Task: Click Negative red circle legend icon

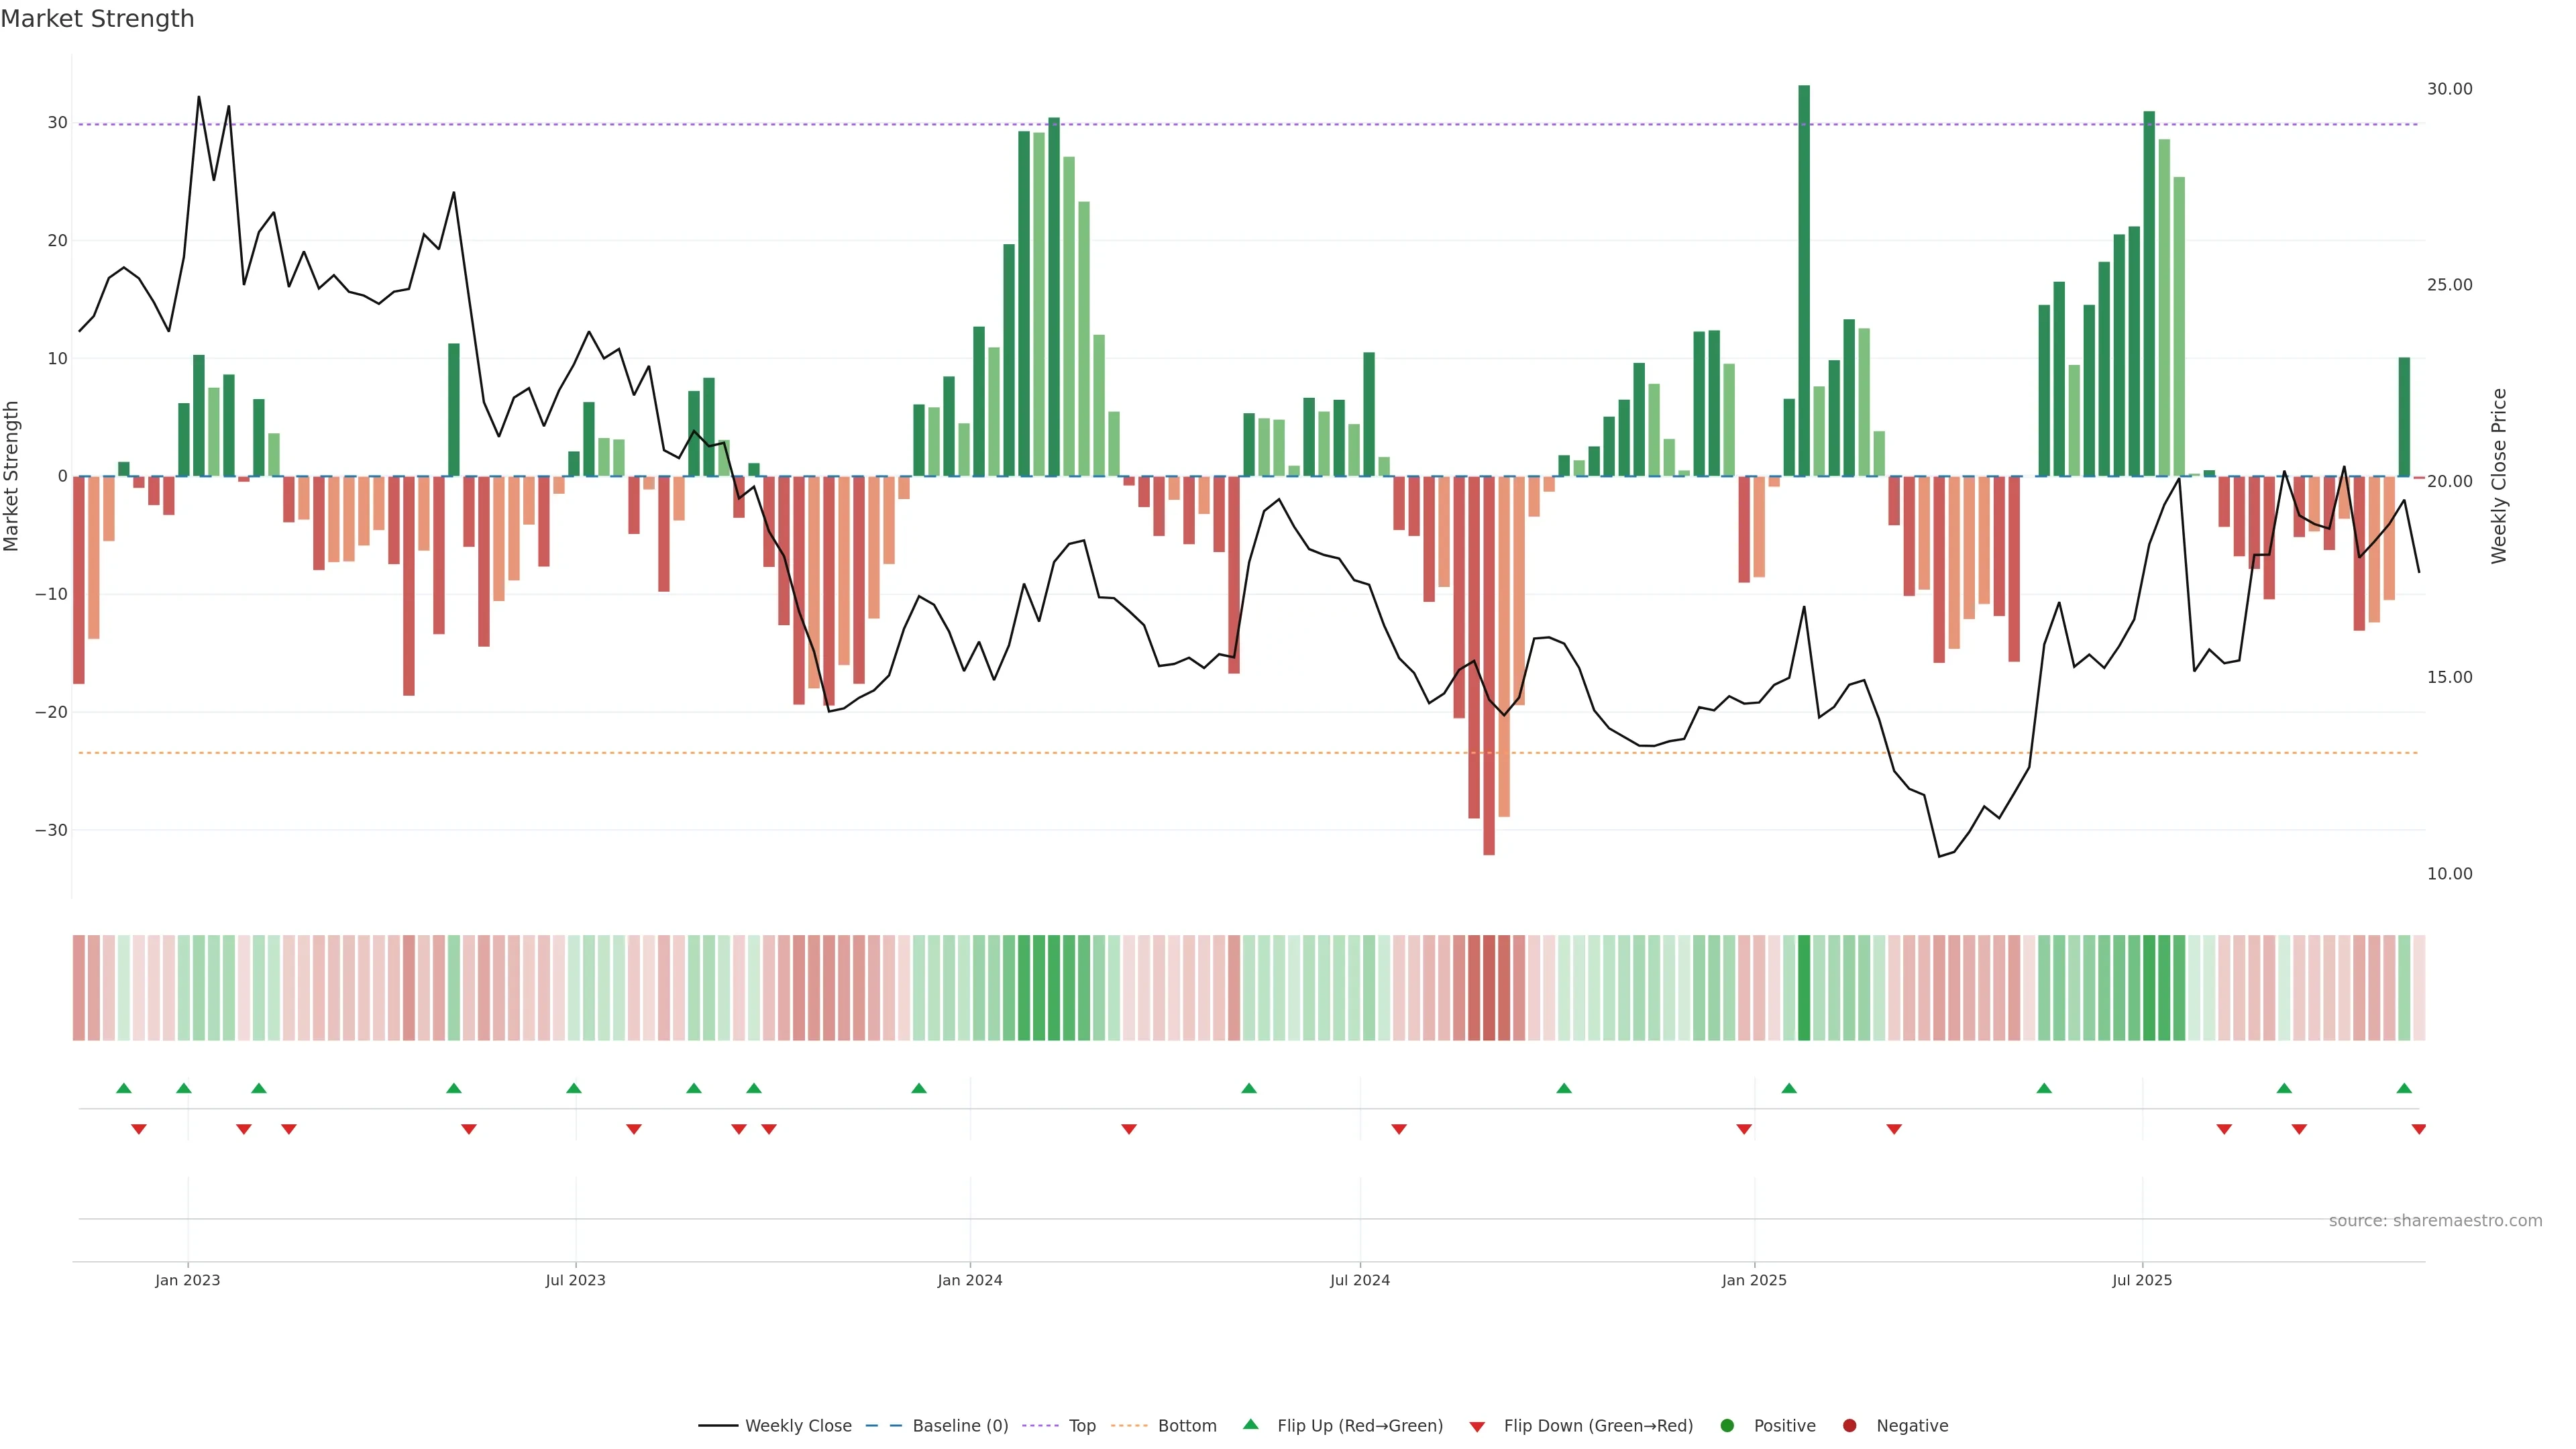Action: 1849,1425
